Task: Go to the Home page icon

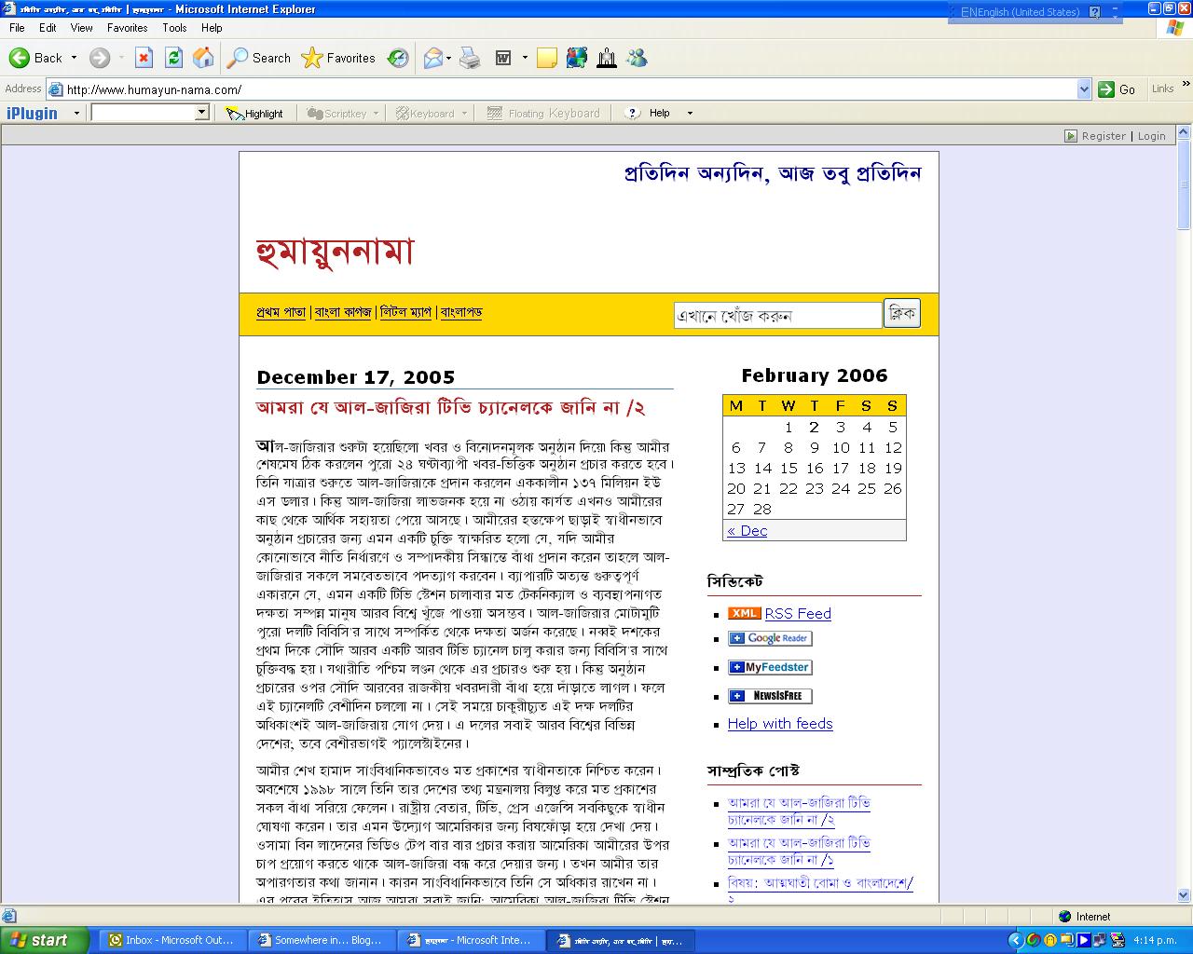Action: 203,58
